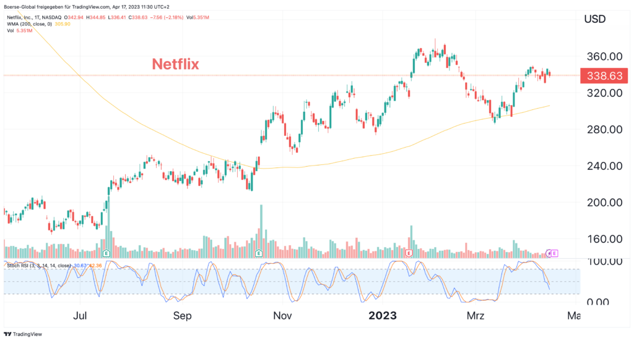The width and height of the screenshot is (634, 341).
Task: Click the 100.00 Stoch RSI axis label
Action: coord(604,261)
